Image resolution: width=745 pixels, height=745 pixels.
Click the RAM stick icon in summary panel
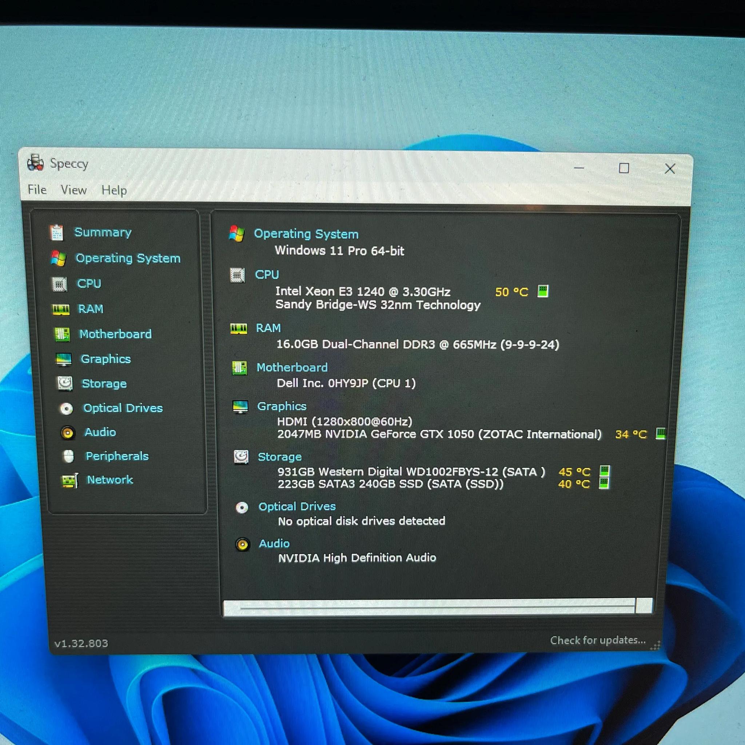[x=239, y=329]
